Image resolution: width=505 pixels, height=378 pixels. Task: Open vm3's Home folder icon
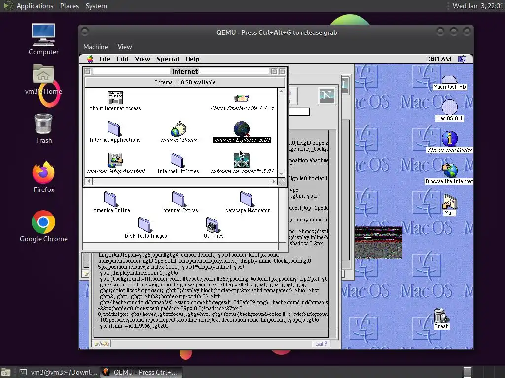tap(43, 75)
